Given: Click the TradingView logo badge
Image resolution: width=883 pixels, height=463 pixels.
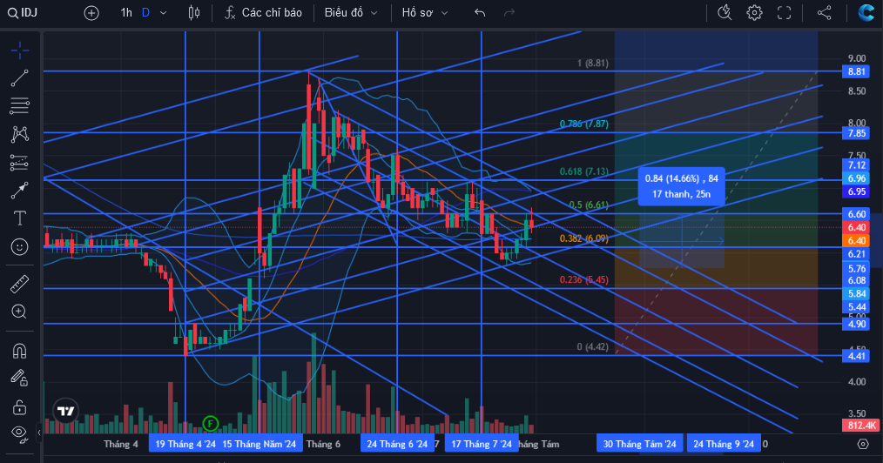Looking at the screenshot, I should point(66,412).
